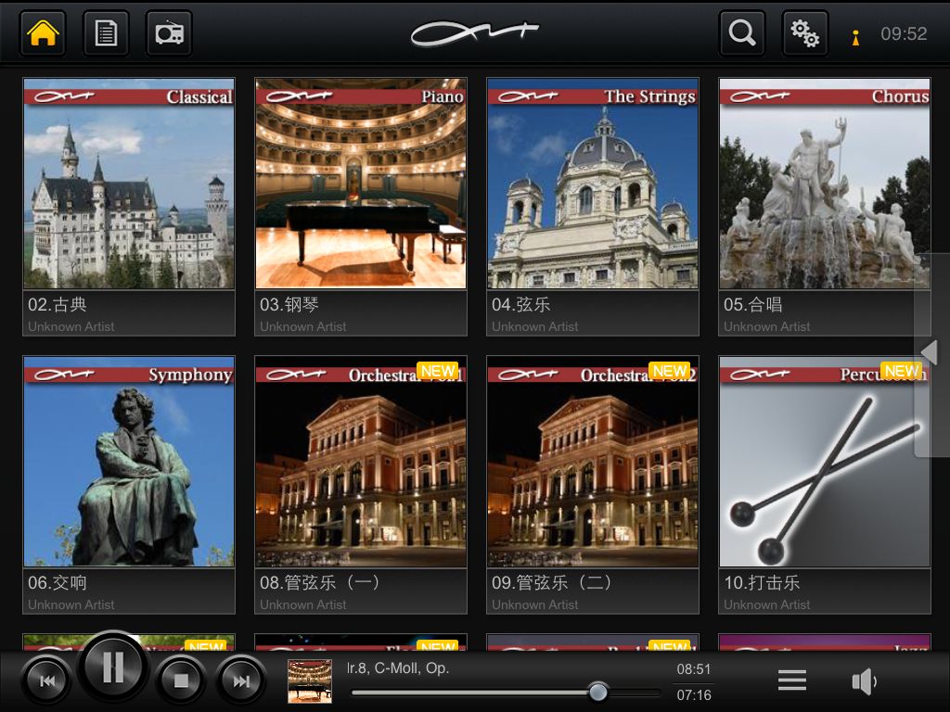This screenshot has height=712, width=950.
Task: Click the 08:51 total time label
Action: tap(694, 669)
